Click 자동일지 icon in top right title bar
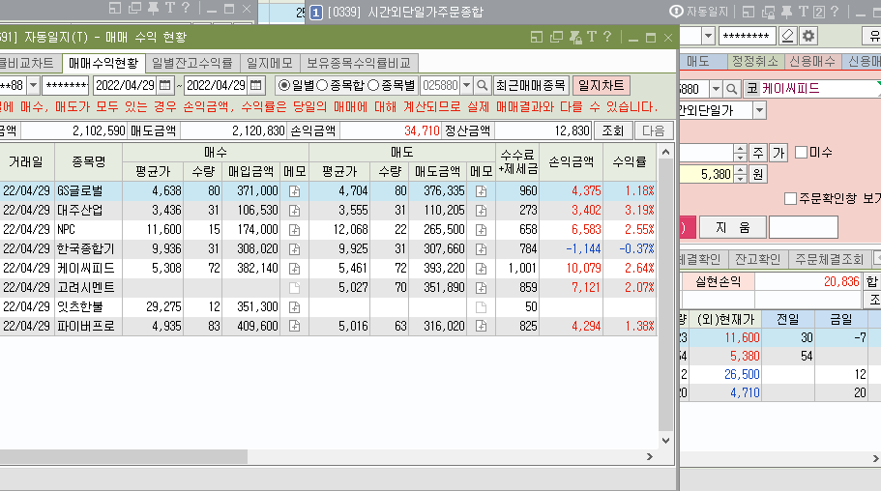The width and height of the screenshot is (881, 491). coord(677,12)
